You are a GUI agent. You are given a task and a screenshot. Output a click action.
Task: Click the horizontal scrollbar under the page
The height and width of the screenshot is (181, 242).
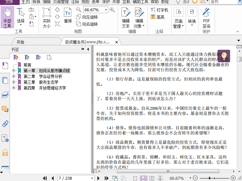tap(168, 171)
